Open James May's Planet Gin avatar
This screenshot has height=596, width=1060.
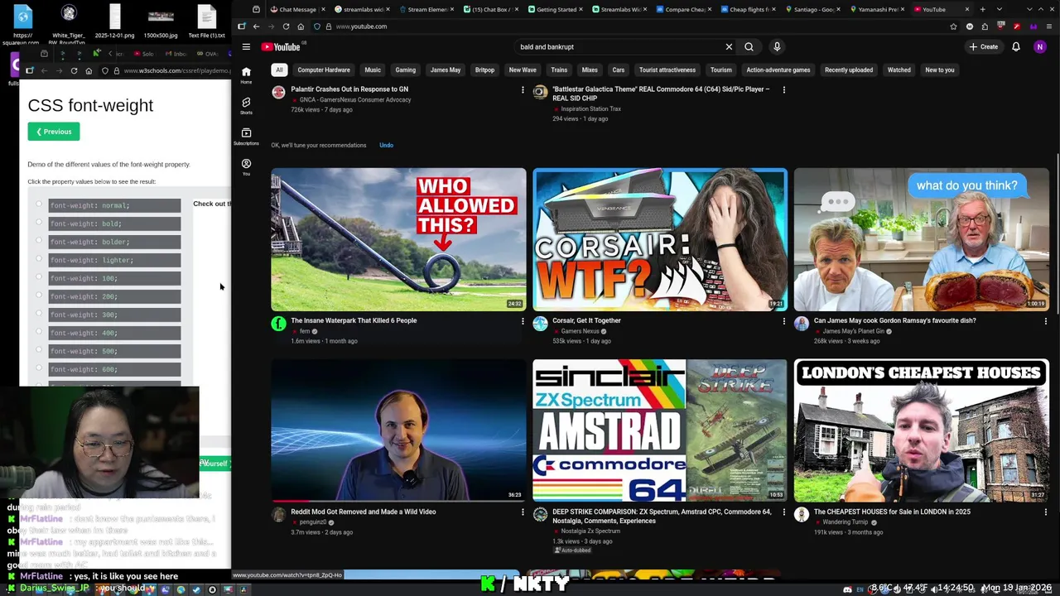(x=801, y=324)
